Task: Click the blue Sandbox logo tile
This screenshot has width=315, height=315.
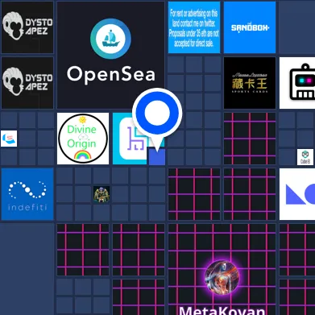Action: click(x=250, y=27)
